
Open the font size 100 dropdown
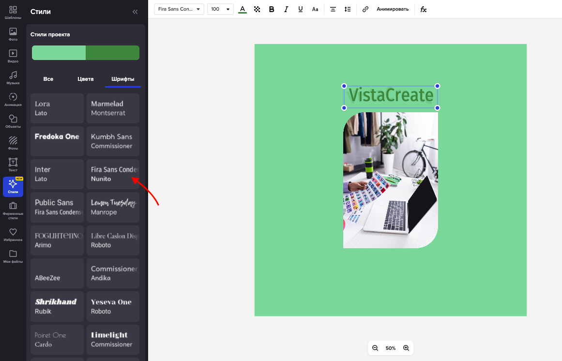point(220,9)
